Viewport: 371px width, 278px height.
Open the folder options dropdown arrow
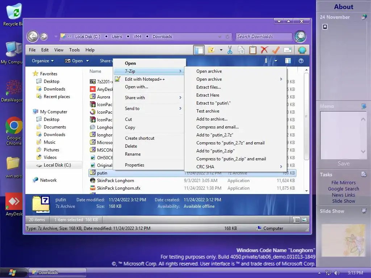221,50
